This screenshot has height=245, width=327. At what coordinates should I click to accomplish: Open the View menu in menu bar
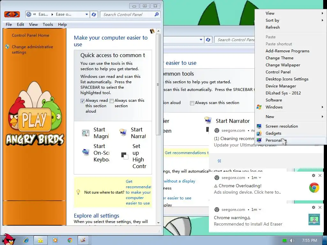click(x=33, y=24)
